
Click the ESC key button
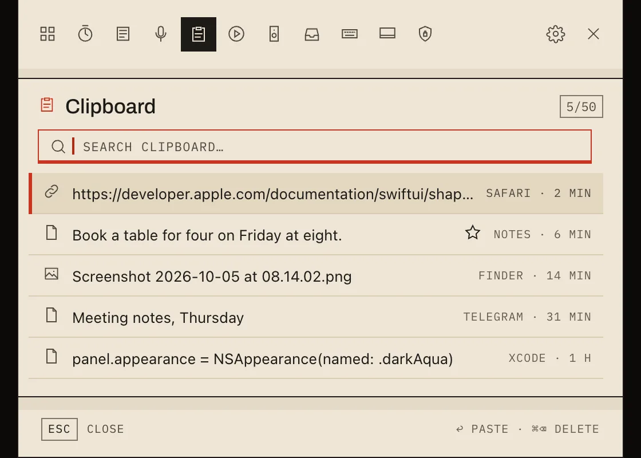(x=60, y=429)
